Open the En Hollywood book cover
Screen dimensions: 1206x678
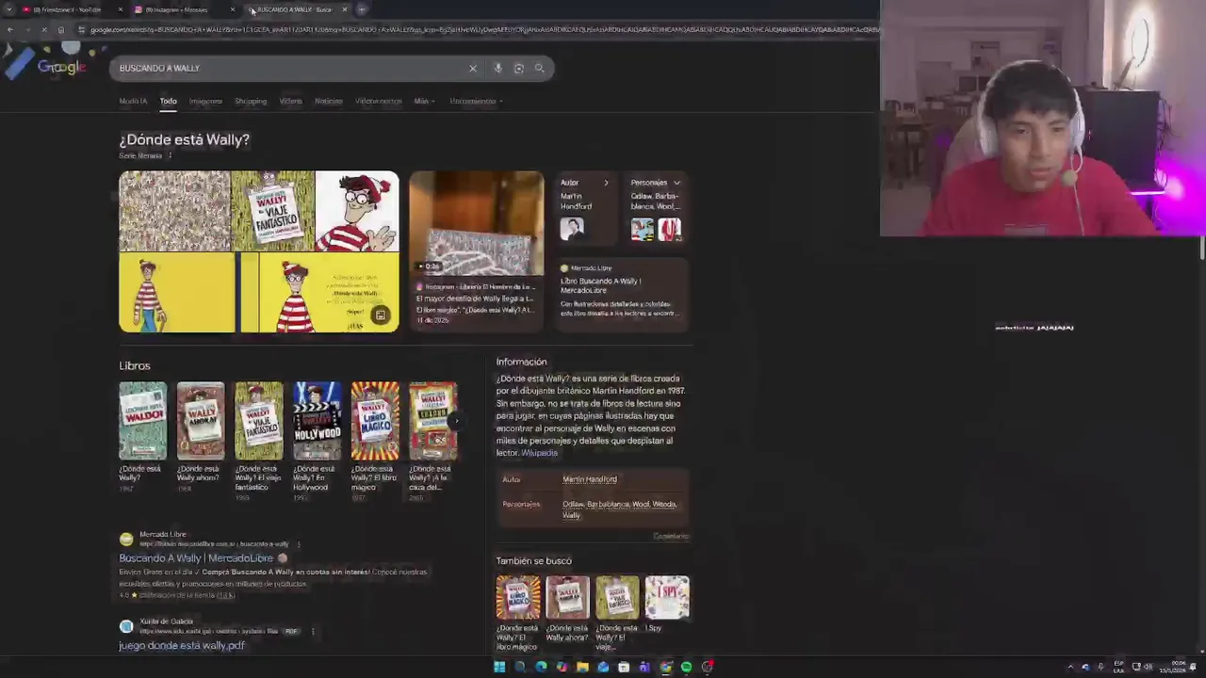[x=317, y=421]
